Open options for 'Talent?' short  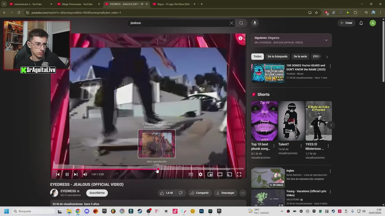pyautogui.click(x=301, y=146)
